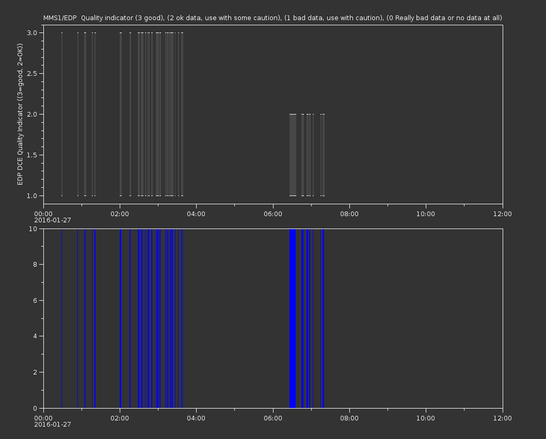Click the widest blue bar in the lower plot
This screenshot has width=546, height=439.
click(x=293, y=318)
